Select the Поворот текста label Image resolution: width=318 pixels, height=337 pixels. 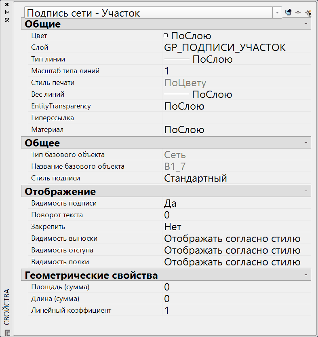tap(57, 215)
